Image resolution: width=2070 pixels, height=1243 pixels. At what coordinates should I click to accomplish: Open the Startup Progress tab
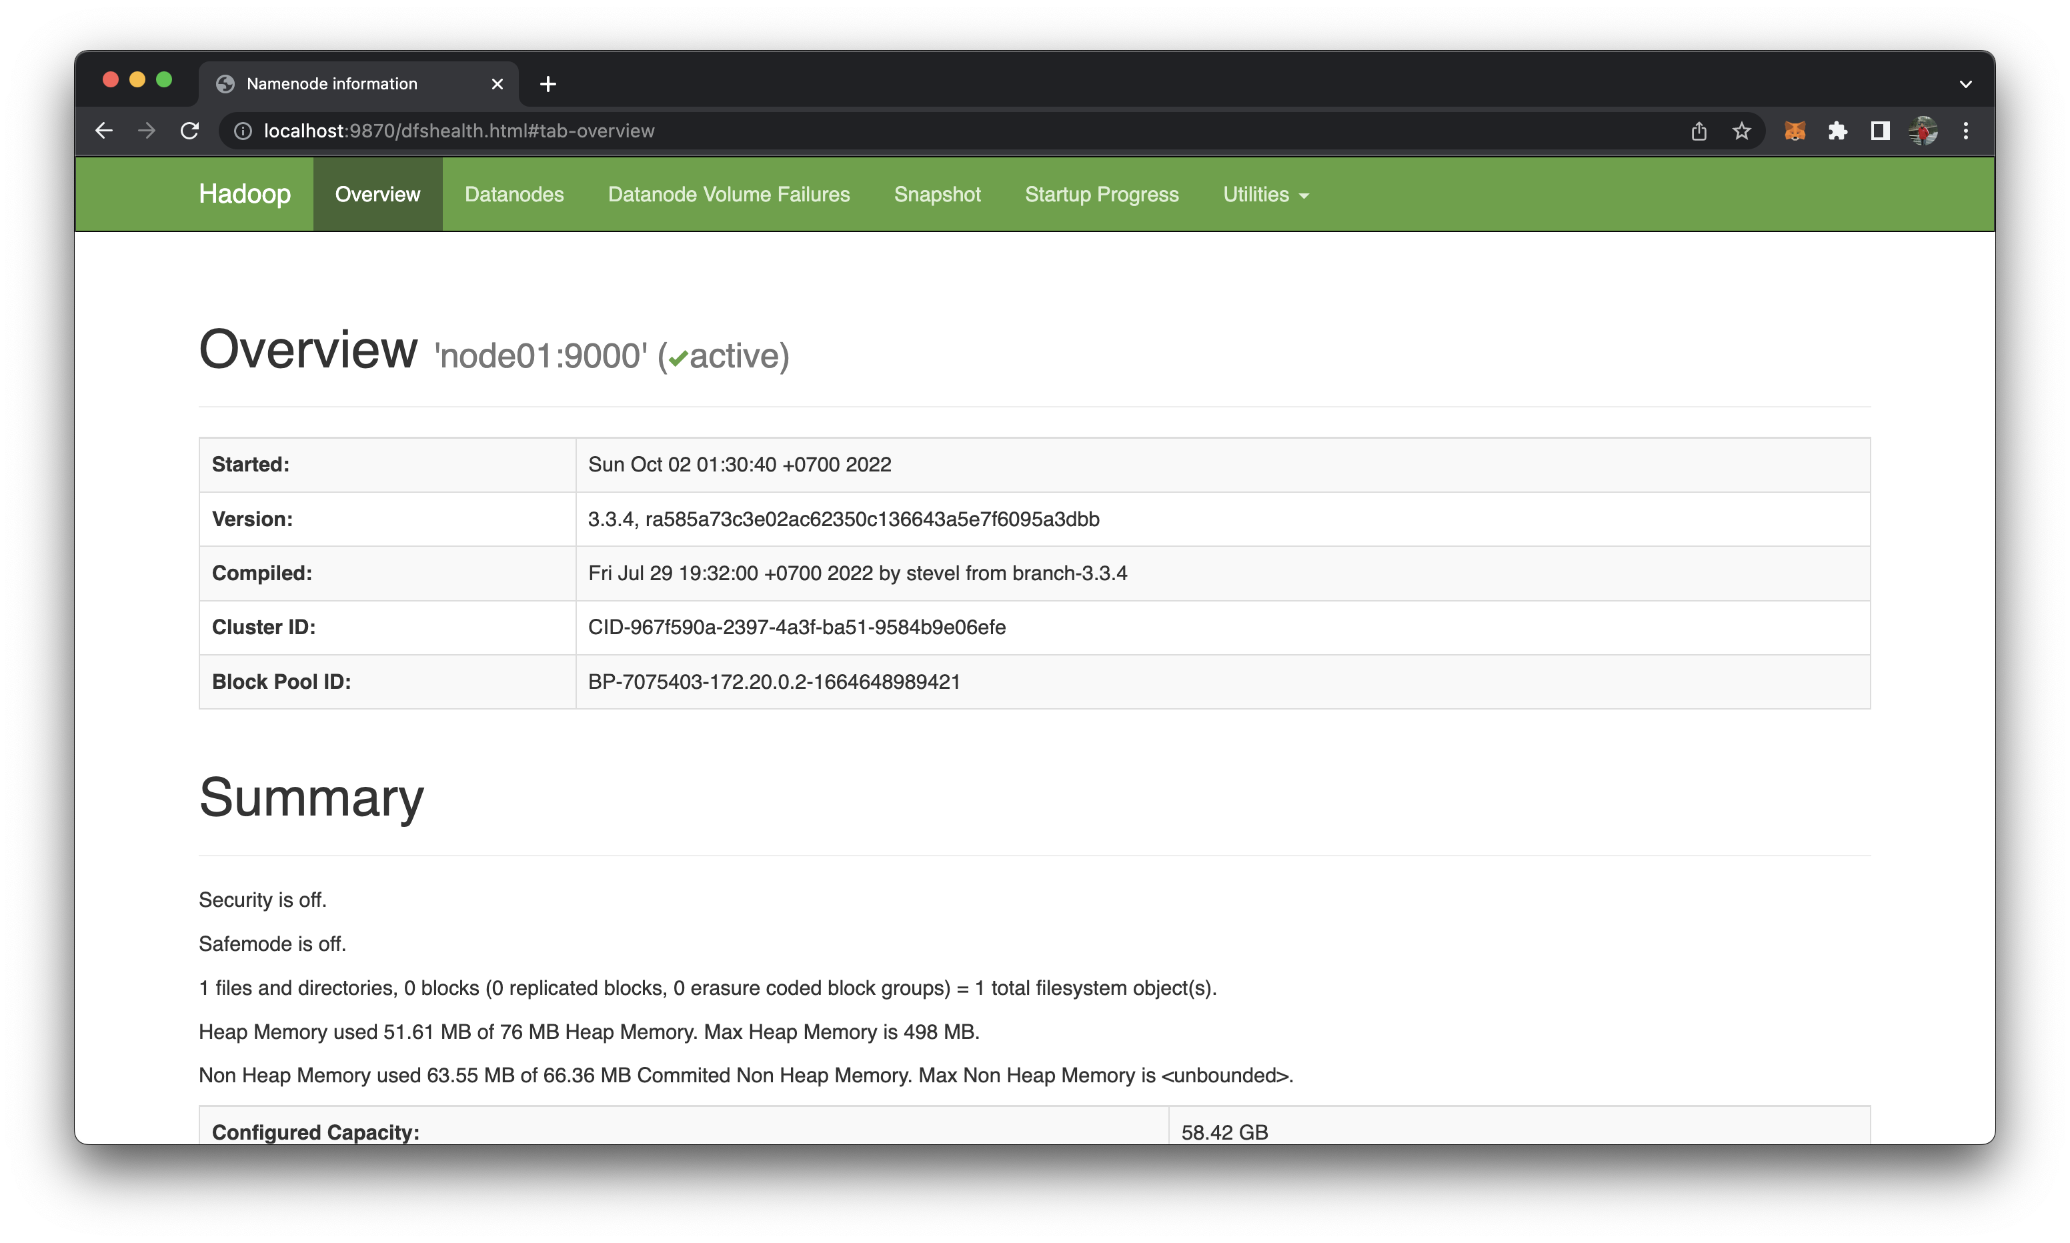1101,194
